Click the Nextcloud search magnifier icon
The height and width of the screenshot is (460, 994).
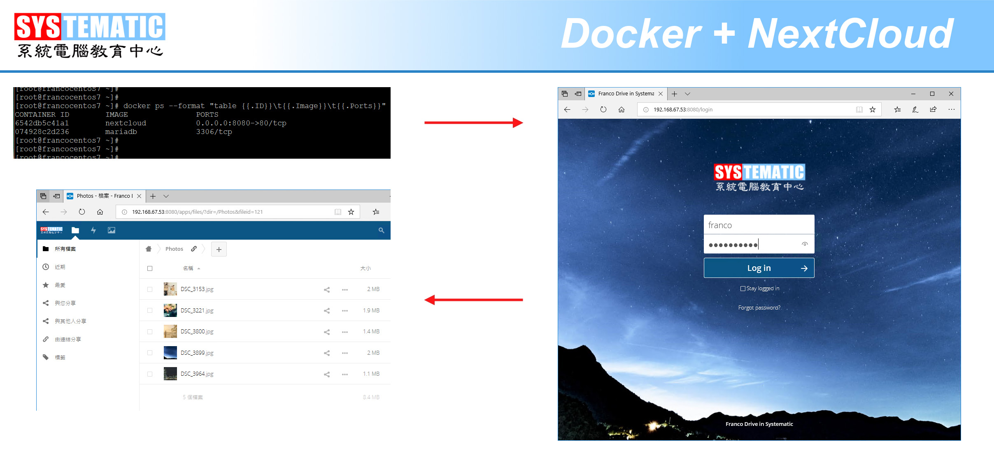(x=381, y=230)
